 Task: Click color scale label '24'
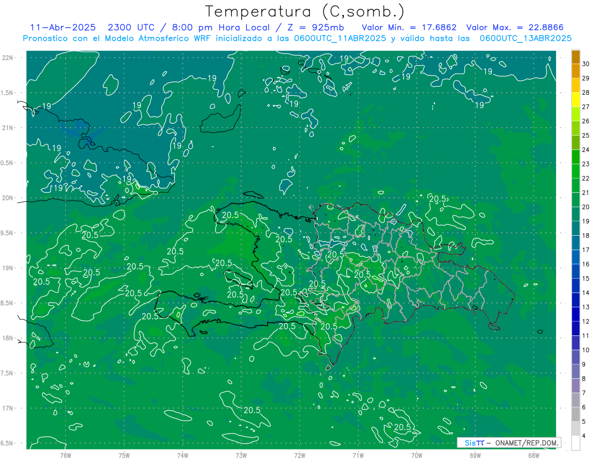[586, 150]
